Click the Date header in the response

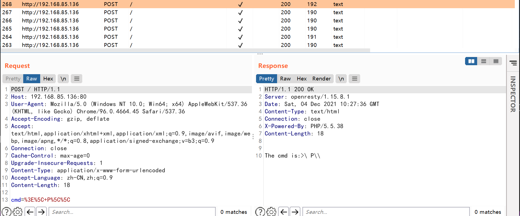point(322,104)
